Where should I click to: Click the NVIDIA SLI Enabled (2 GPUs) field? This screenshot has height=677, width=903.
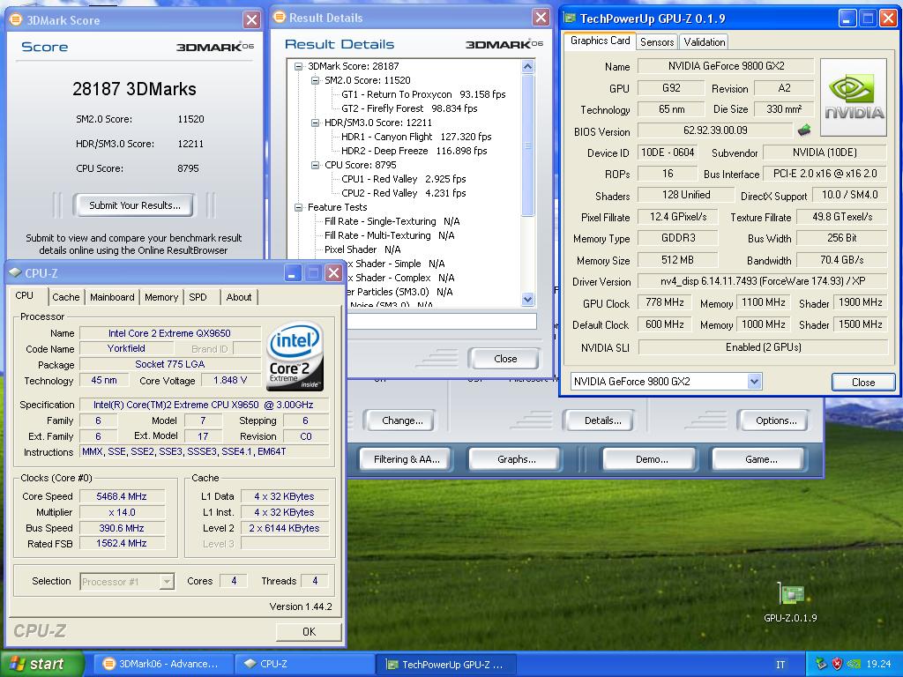point(763,347)
